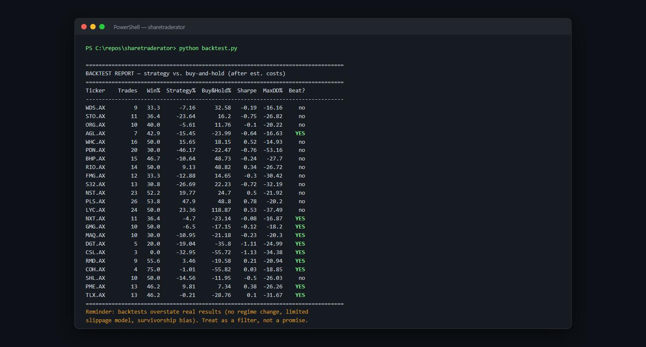Click the 'Beat?' column header
This screenshot has height=347, width=646.
pos(297,90)
